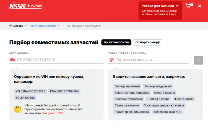The image size is (208, 128).
Task: Pick the KNAJP811BF7104704 example chip
Action: pos(64,91)
